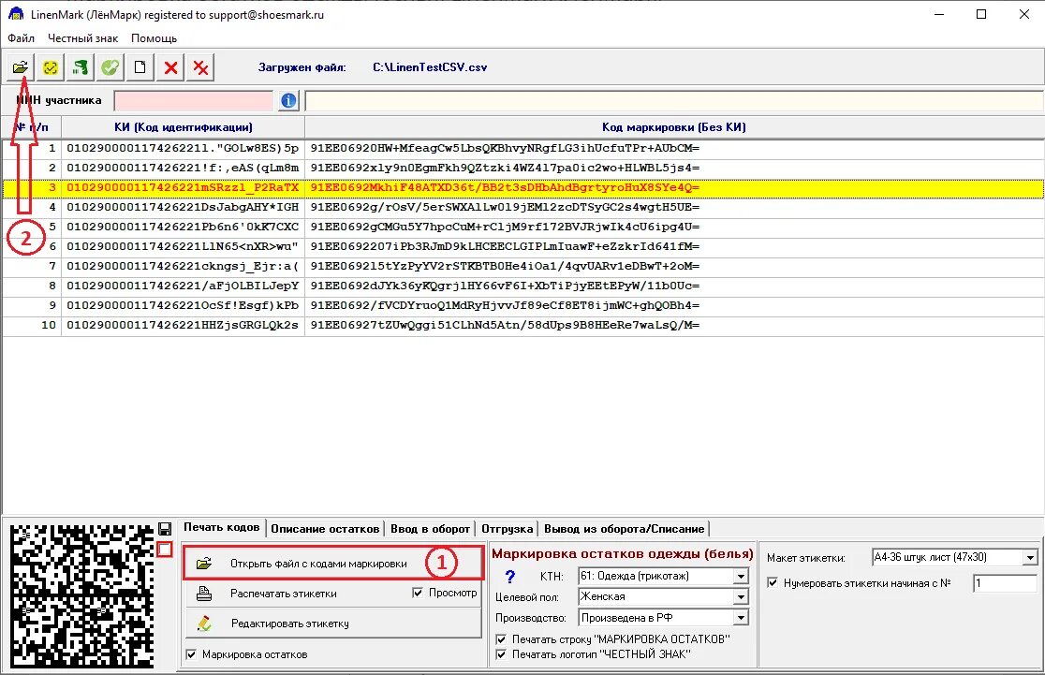Toggle Нумеровать этикетки начиная с № checkbox
Image resolution: width=1045 pixels, height=675 pixels.
[773, 582]
